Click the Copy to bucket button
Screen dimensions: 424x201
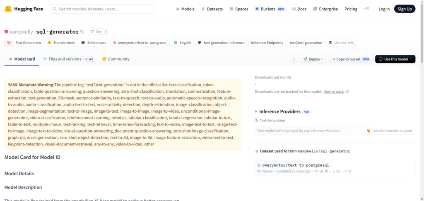351,59
